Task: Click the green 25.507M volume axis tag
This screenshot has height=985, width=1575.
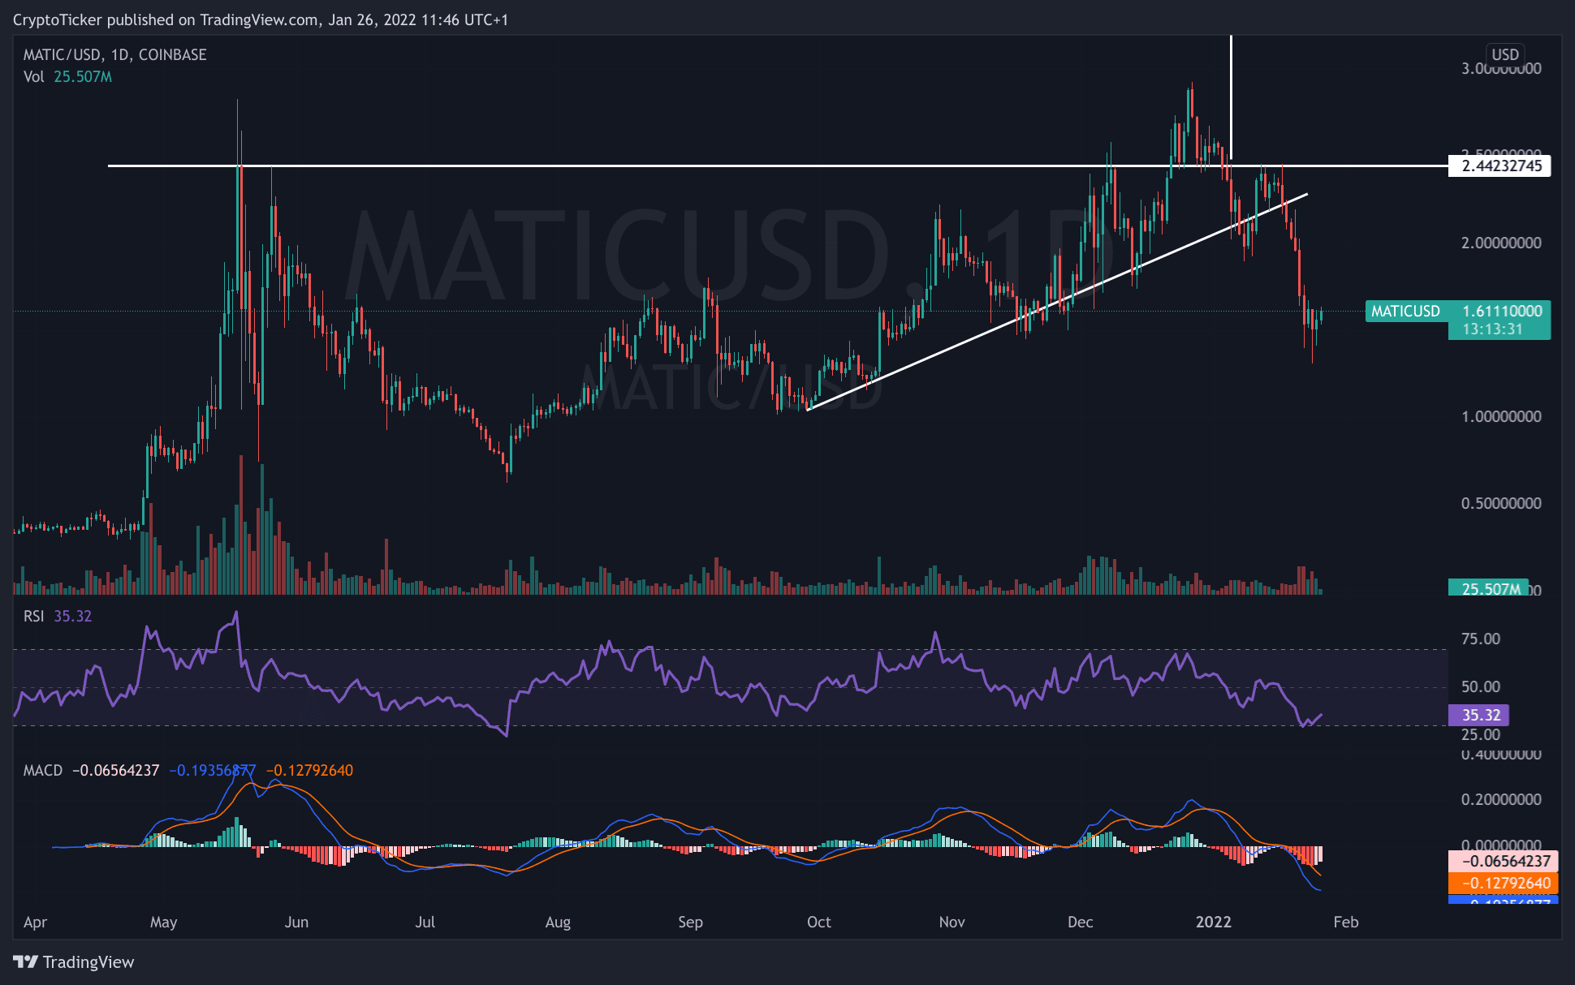Action: click(1490, 588)
